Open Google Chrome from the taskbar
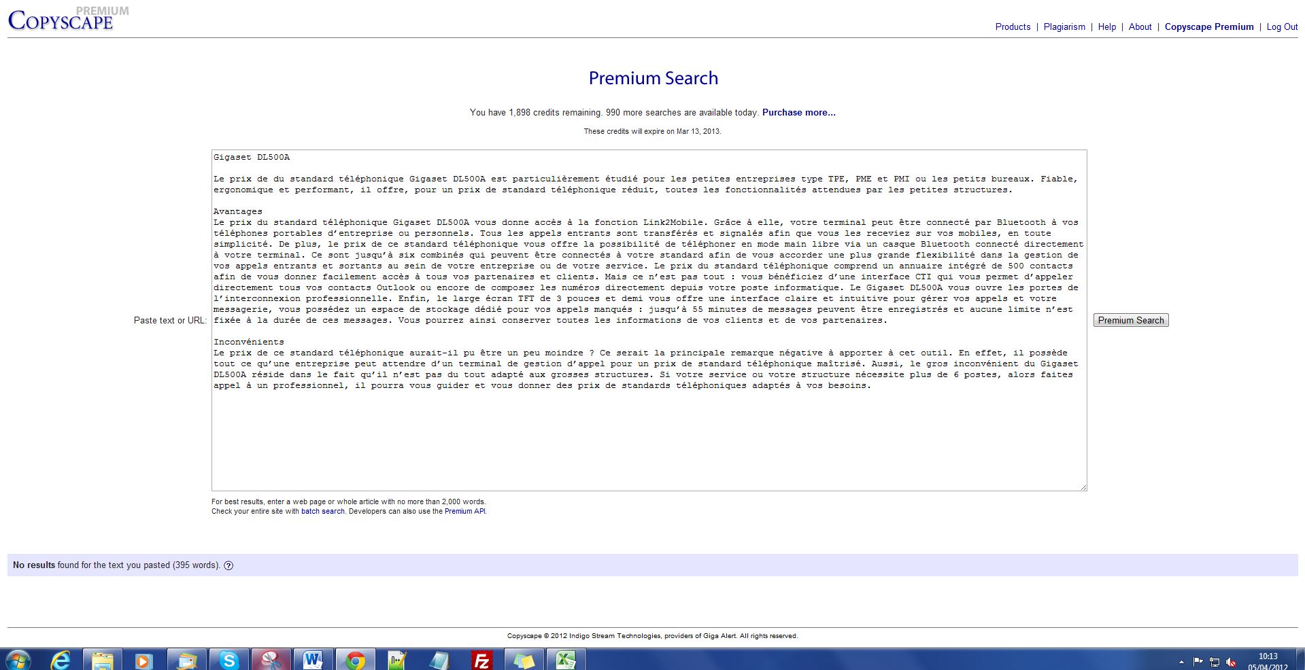This screenshot has height=670, width=1305. [355, 660]
